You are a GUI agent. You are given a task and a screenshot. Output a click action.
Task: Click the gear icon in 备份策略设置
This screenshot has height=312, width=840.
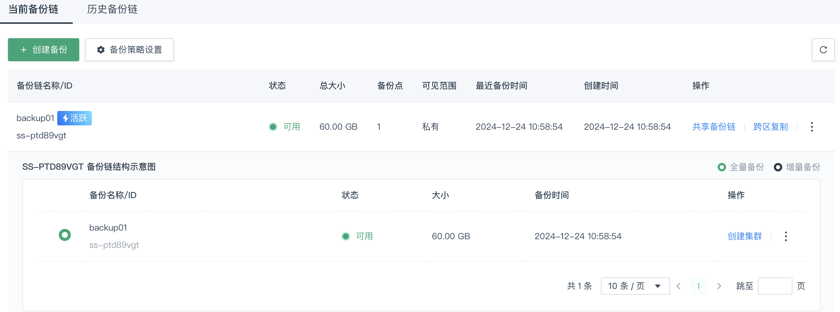pyautogui.click(x=101, y=50)
